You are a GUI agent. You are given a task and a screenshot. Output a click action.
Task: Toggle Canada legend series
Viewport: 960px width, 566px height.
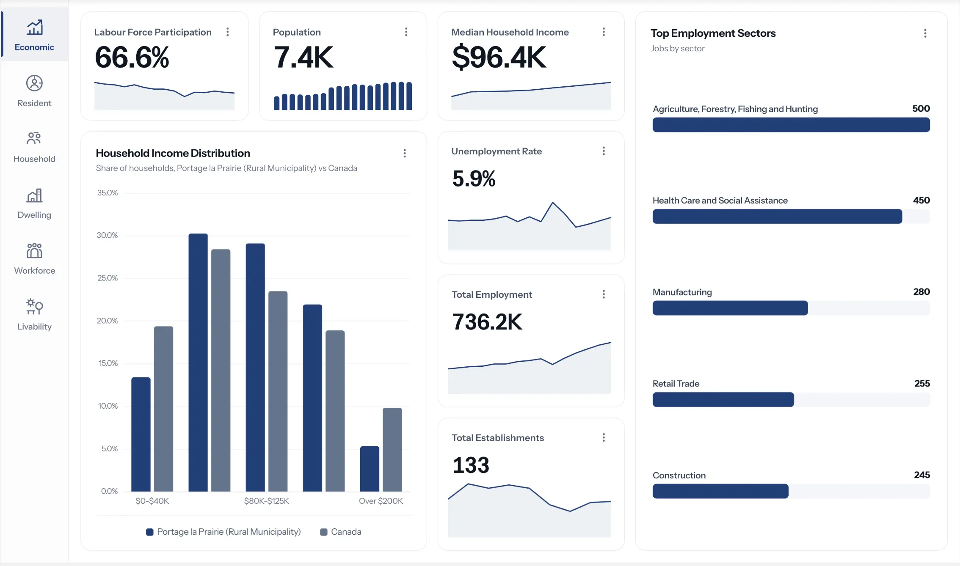[x=341, y=532]
